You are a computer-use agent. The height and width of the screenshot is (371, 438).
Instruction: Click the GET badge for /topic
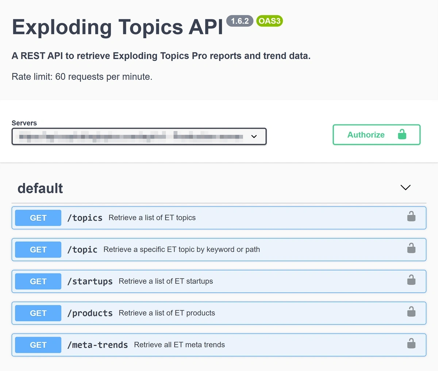coord(38,250)
